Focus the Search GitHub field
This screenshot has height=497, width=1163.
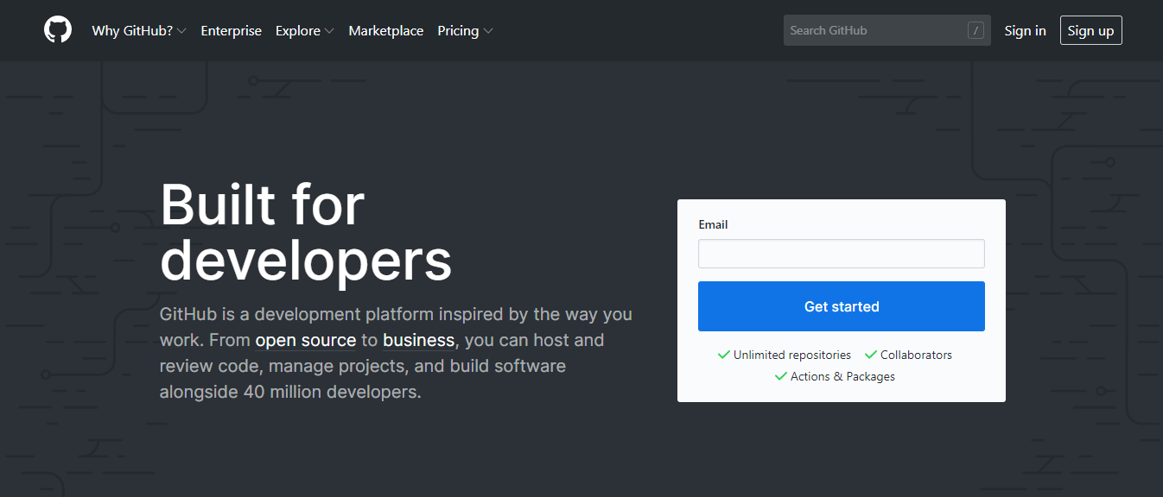(x=887, y=30)
